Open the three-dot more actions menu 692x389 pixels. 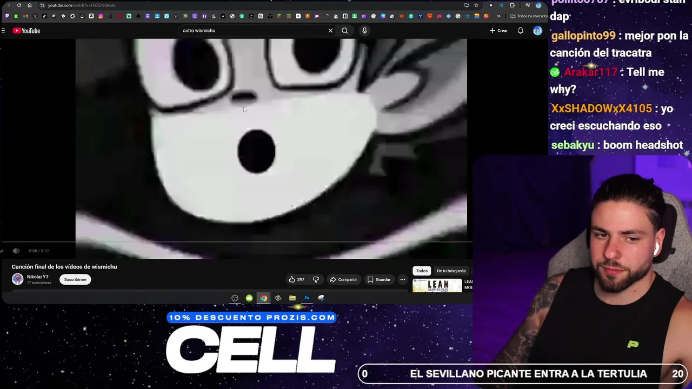click(403, 279)
